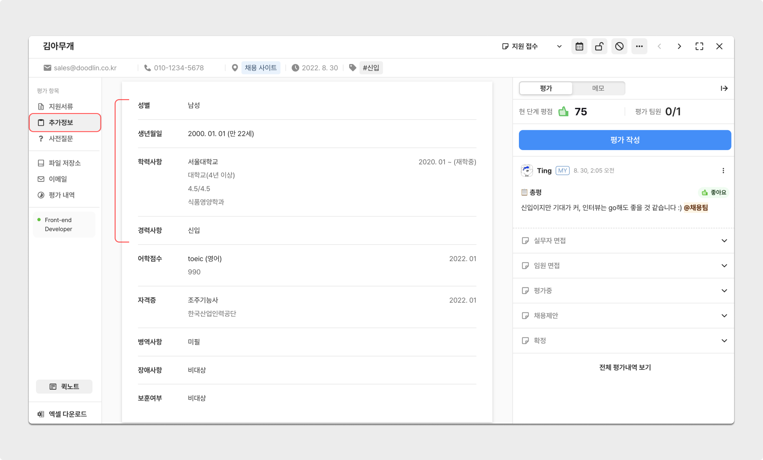Click the reject applicant ban icon
Screen dimensions: 763x460
coord(619,46)
